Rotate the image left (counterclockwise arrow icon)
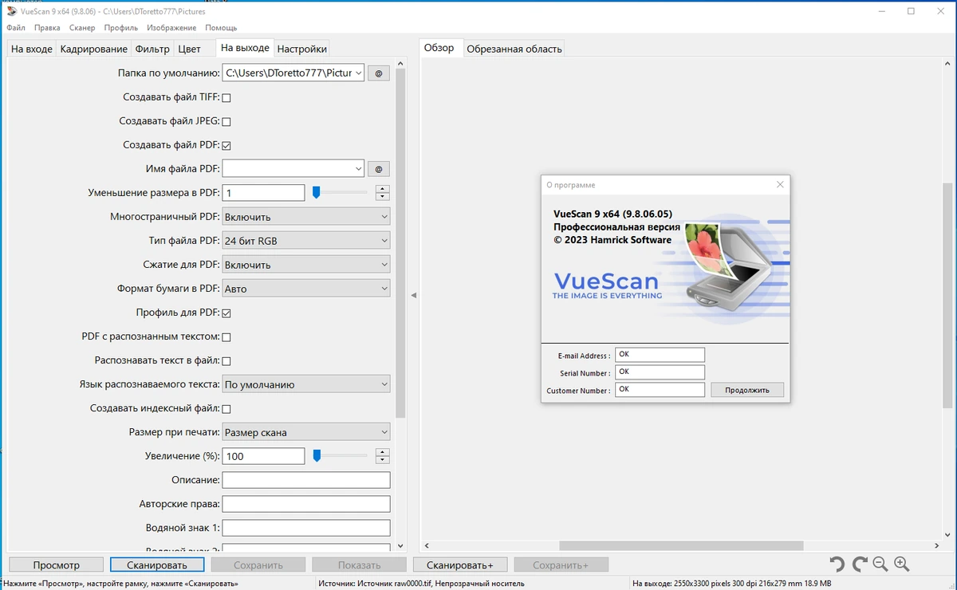The height and width of the screenshot is (590, 957). pos(837,564)
